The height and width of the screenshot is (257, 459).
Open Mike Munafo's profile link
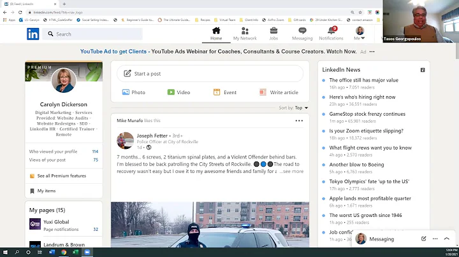[x=129, y=120]
